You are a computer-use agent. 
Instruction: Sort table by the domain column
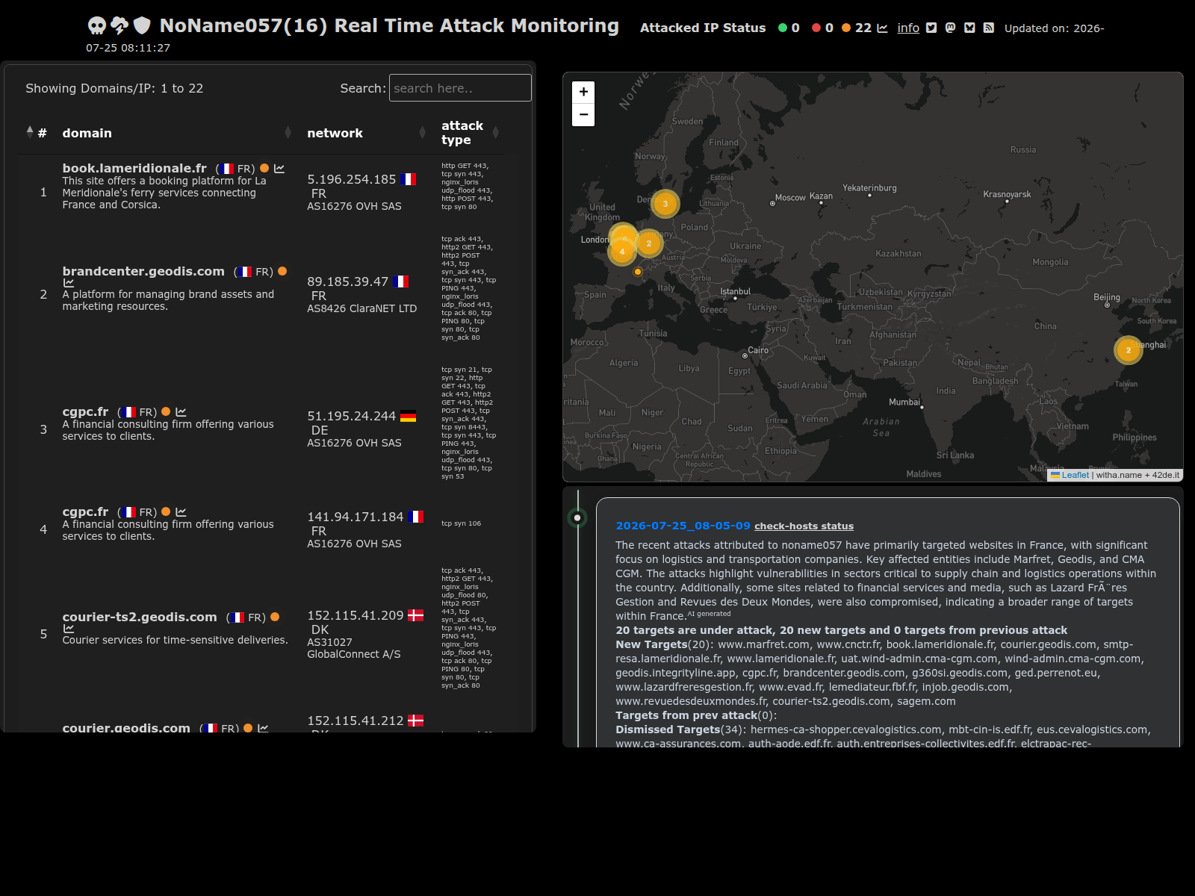tap(177, 133)
